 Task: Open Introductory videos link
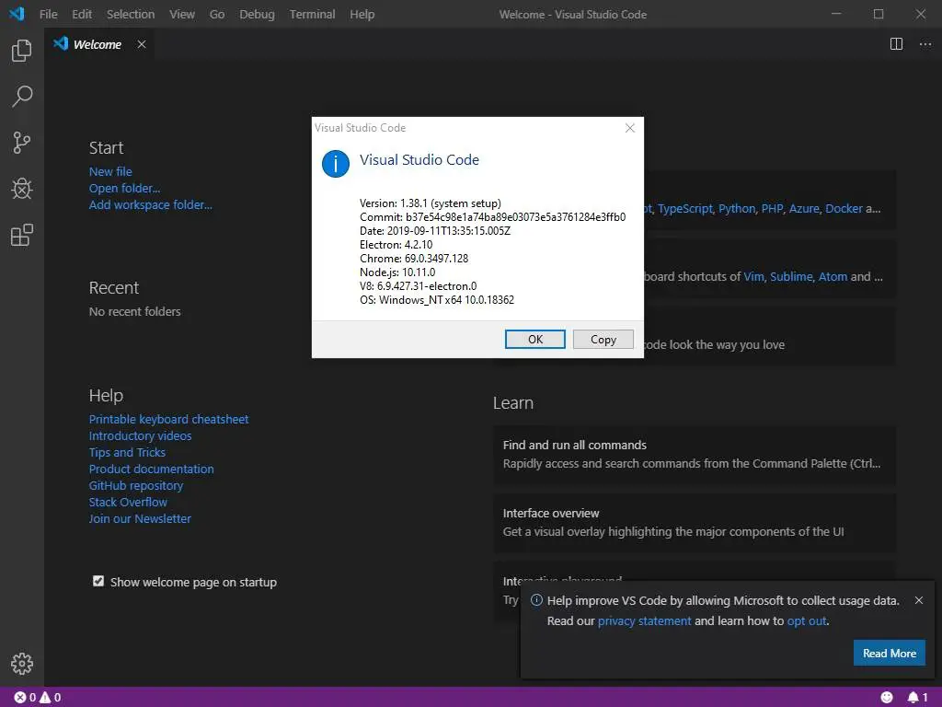click(140, 435)
